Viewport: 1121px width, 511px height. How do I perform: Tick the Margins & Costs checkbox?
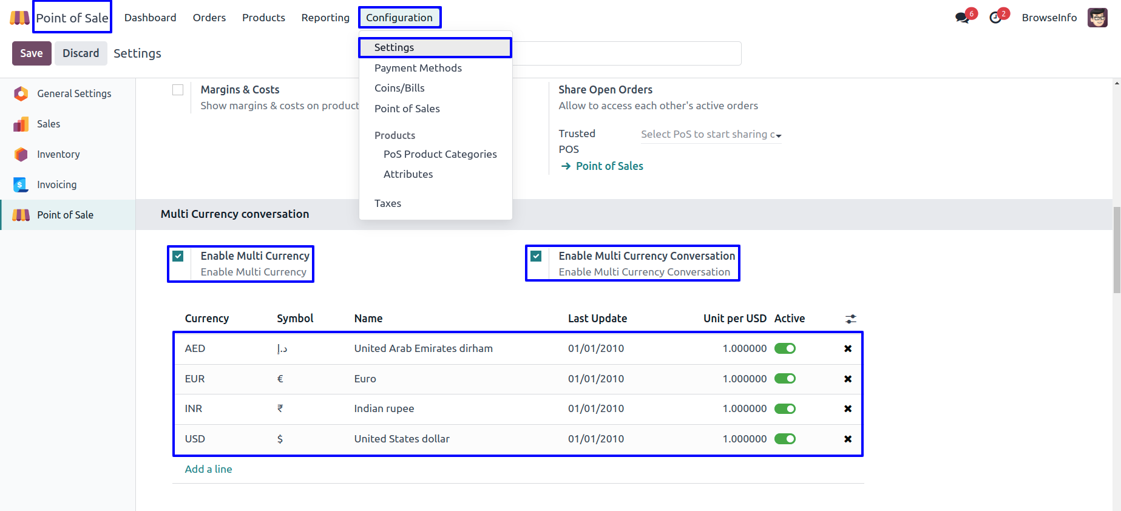pyautogui.click(x=178, y=90)
